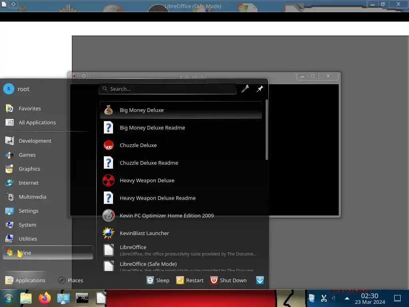Click the Restart button
The image size is (409, 307).
tap(190, 280)
